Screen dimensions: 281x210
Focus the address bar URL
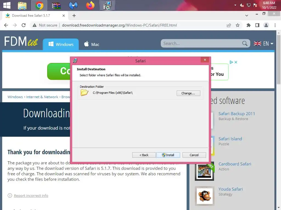(x=119, y=25)
